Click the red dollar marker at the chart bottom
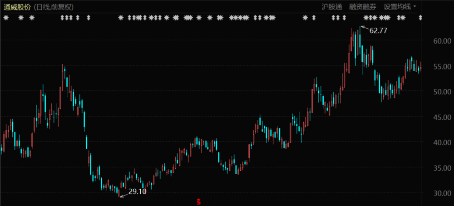 coord(198,200)
